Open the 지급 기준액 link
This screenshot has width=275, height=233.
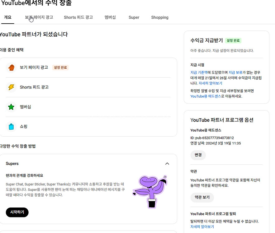(x=199, y=72)
